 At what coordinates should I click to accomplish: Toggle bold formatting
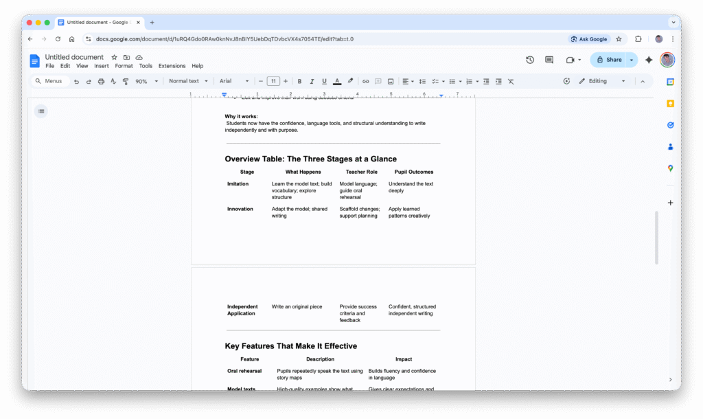299,81
